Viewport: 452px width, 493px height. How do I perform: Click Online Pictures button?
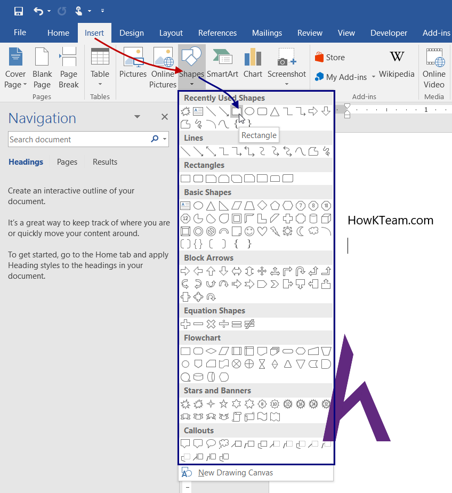coord(163,68)
